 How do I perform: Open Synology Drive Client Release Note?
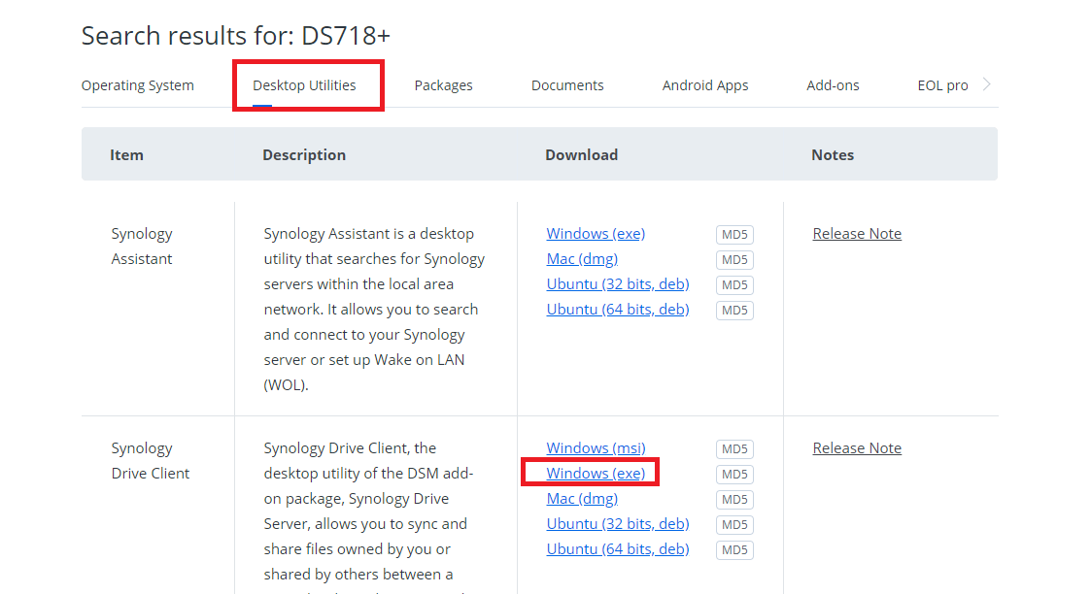pos(857,448)
